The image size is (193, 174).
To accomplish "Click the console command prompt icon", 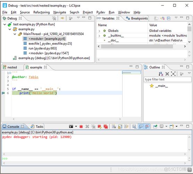I will (x=71, y=127).
